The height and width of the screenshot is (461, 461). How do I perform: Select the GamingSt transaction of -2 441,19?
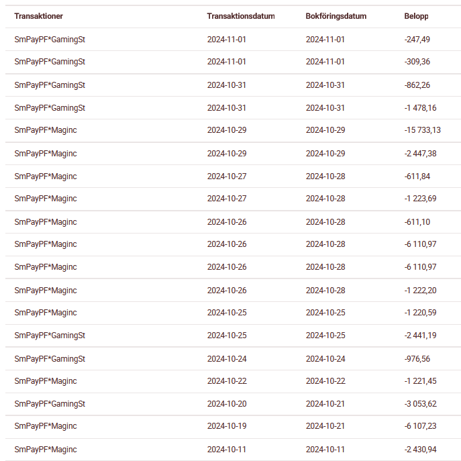click(50, 336)
